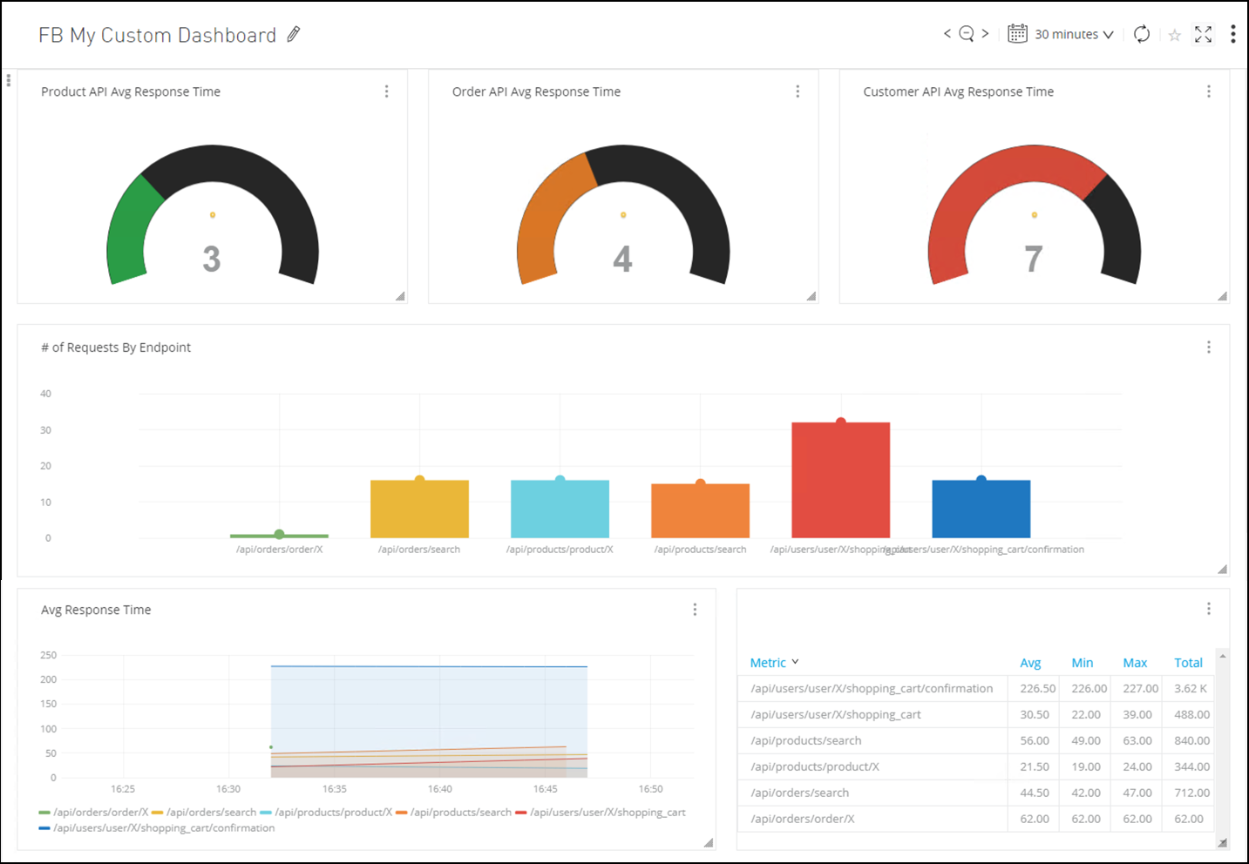Sort table by Avg column header
Viewport: 1249px width, 864px height.
click(x=1030, y=663)
